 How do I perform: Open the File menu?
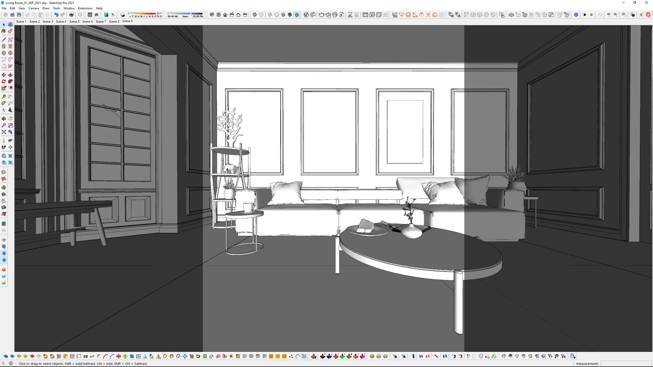pos(4,8)
